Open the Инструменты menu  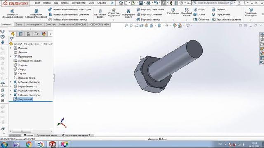tap(79, 3)
